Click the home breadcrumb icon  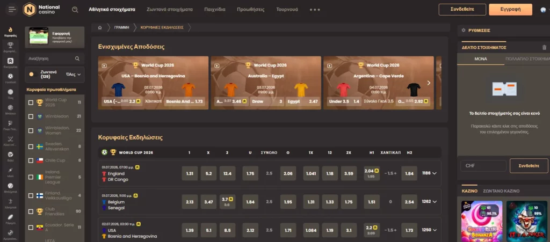tap(100, 27)
